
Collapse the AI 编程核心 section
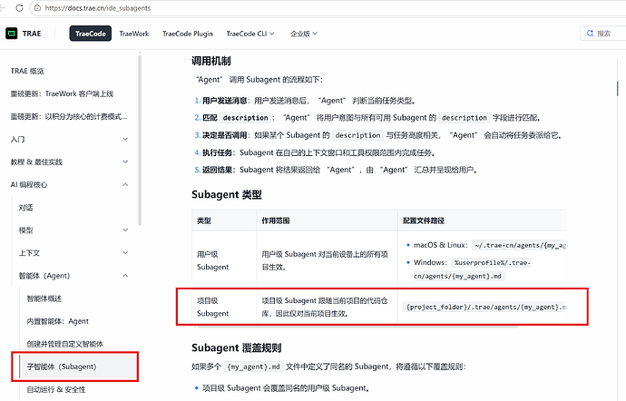click(70, 185)
